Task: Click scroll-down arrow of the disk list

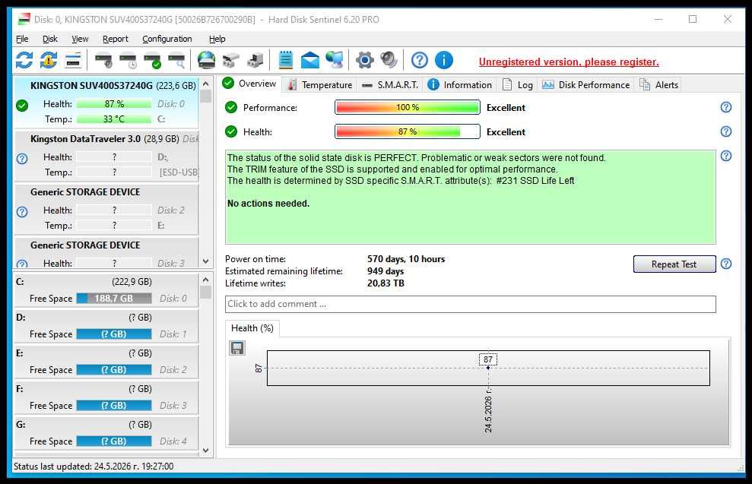Action: click(x=206, y=261)
